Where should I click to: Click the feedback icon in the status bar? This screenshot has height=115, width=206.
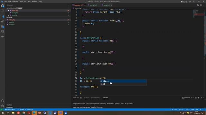pos(201,110)
